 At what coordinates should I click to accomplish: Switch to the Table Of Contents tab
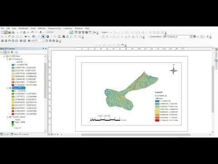(x=20, y=134)
